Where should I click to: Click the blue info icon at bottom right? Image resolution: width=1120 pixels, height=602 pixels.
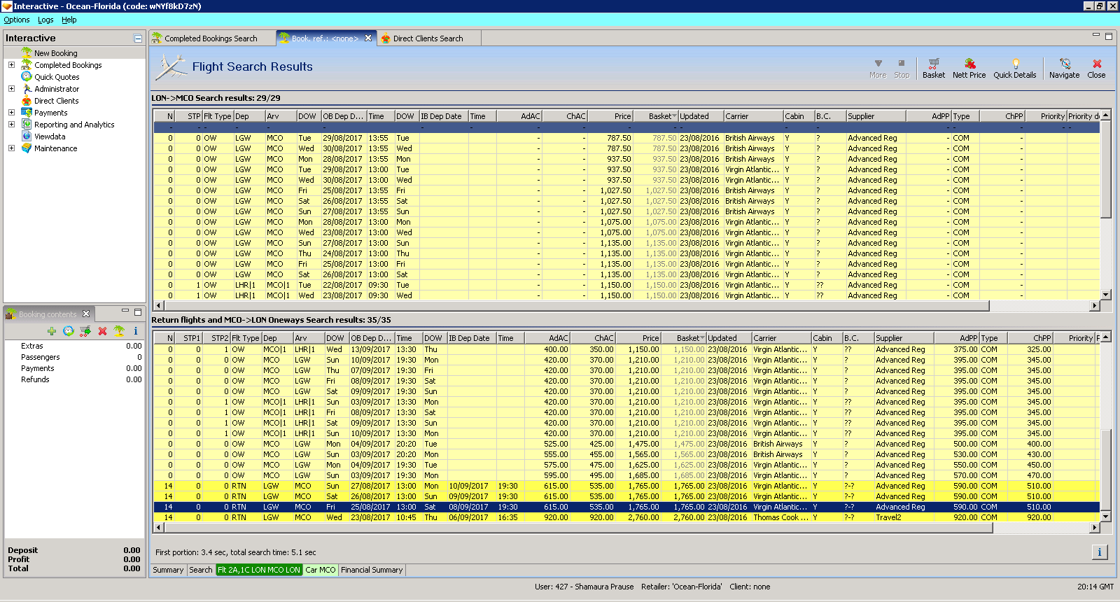(x=1099, y=552)
